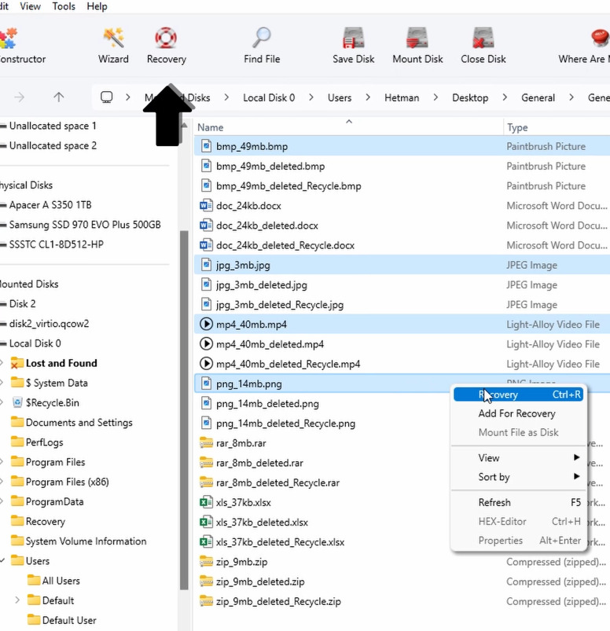The width and height of the screenshot is (610, 631).
Task: Select file icon of bmp_49mb_deleted.bmp
Action: 206,166
